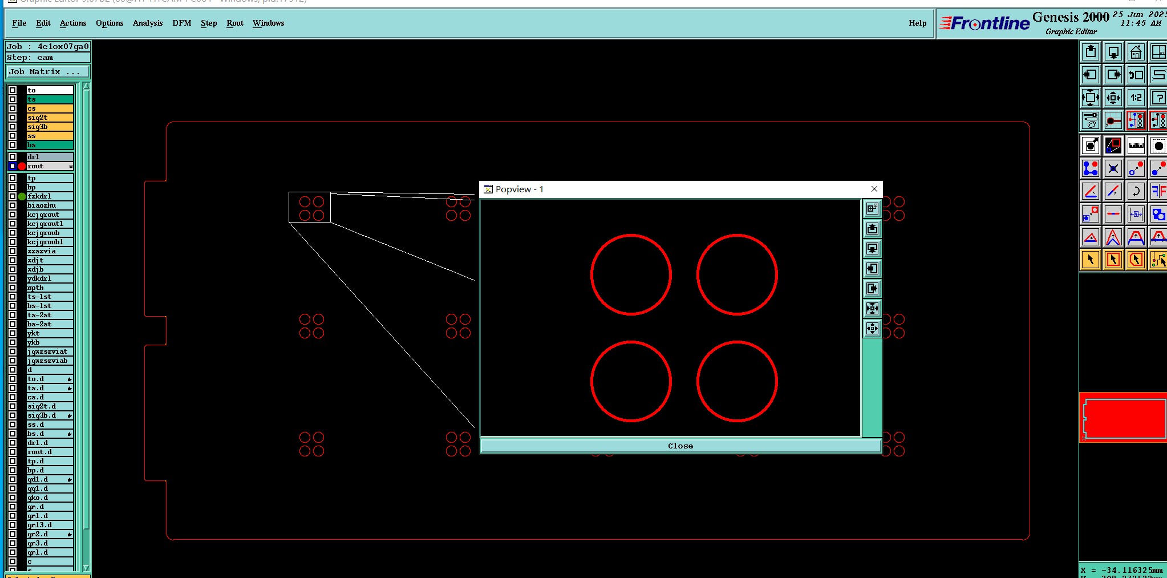Click the zoom out icon in right toolbar
Viewport: 1167px width, 578px height.
(x=1113, y=98)
